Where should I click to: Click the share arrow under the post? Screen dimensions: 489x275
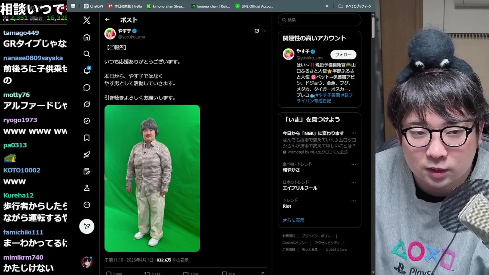pos(263,273)
